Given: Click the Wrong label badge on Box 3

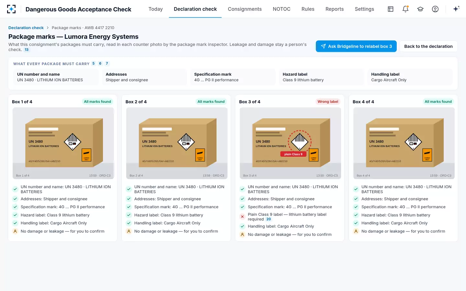Looking at the screenshot, I should [x=328, y=102].
